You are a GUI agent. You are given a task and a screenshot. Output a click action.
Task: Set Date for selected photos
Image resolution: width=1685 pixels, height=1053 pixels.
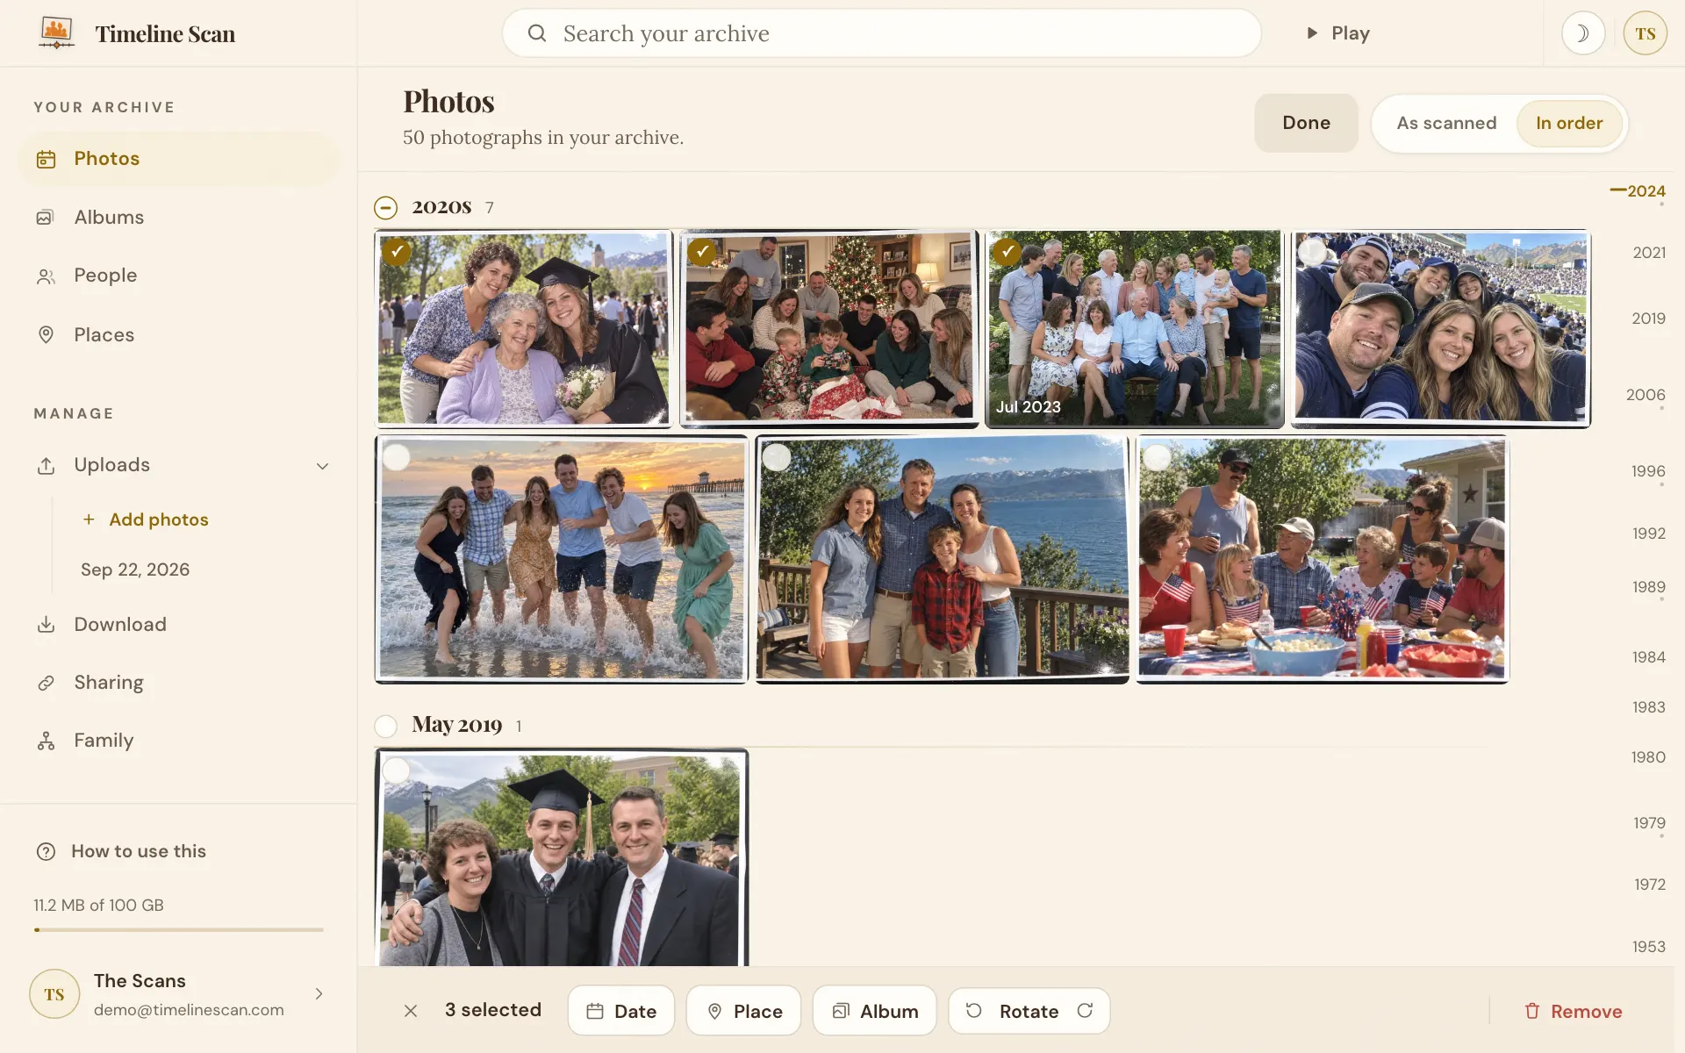tap(621, 1011)
